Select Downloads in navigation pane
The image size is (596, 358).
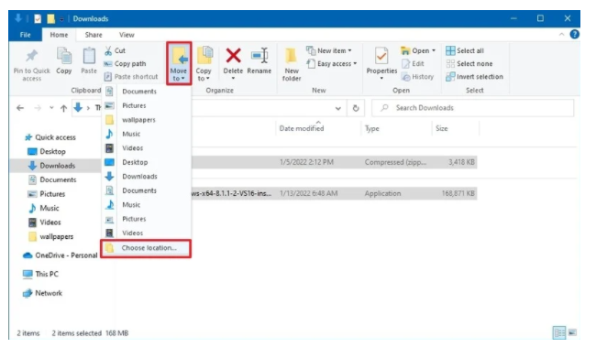(51, 166)
